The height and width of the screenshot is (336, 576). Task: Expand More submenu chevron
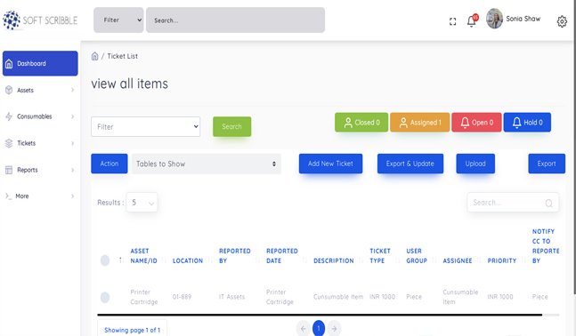72,196
